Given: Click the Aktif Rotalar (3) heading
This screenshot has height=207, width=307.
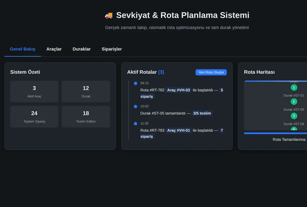Looking at the screenshot, I should [x=146, y=72].
